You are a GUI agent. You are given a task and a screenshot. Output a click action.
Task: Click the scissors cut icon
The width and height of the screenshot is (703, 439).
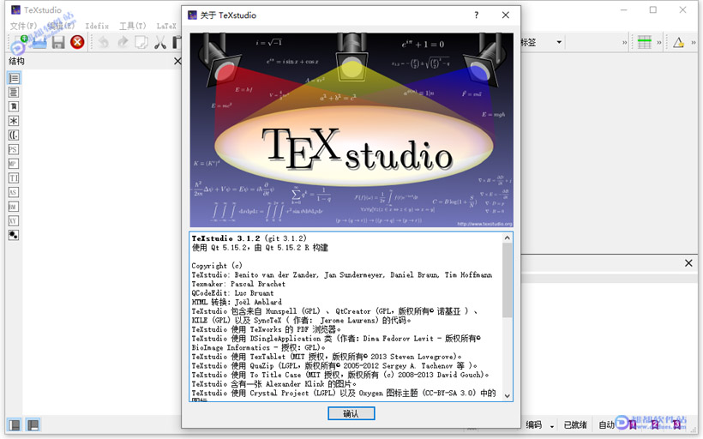point(160,43)
